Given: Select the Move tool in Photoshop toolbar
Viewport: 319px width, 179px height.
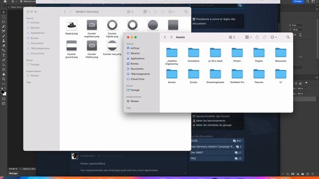Looking at the screenshot, I should pyautogui.click(x=3, y=12).
